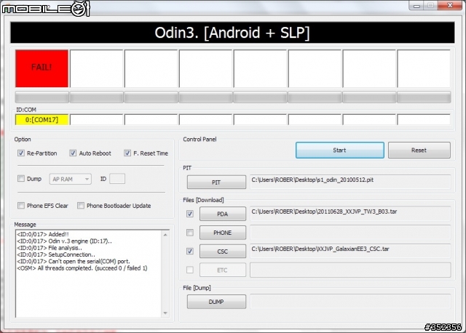Browse for a PIT file
The height and width of the screenshot is (333, 466).
pyautogui.click(x=216, y=182)
